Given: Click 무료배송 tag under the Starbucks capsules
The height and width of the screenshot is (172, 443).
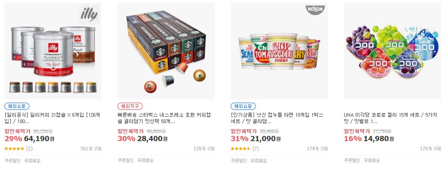Looking at the screenshot, I should pyautogui.click(x=145, y=160).
